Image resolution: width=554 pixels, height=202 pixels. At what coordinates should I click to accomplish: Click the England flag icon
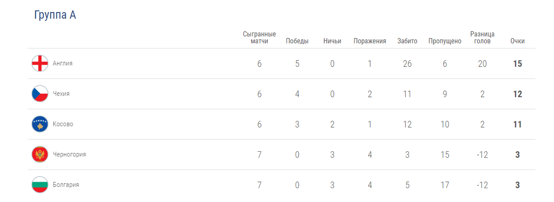[x=40, y=63]
